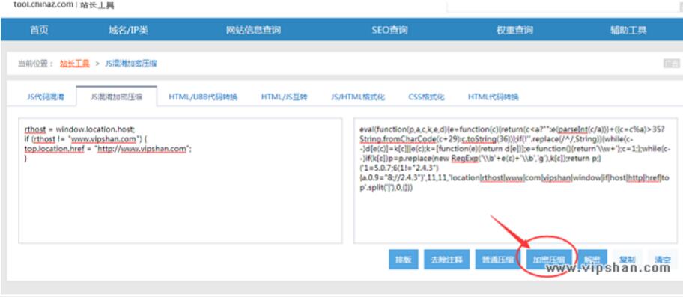Switch to CSS格式化 tab

[426, 97]
